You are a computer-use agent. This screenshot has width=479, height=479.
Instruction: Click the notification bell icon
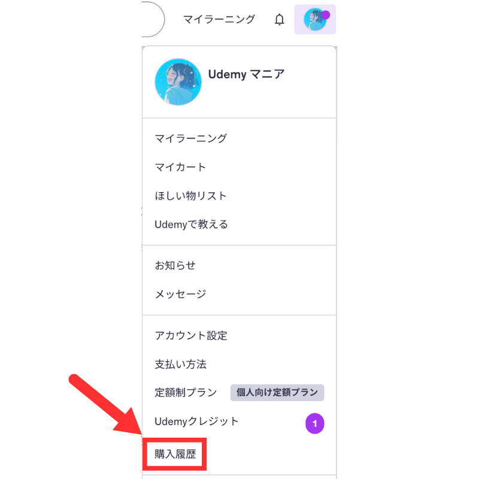click(x=280, y=20)
